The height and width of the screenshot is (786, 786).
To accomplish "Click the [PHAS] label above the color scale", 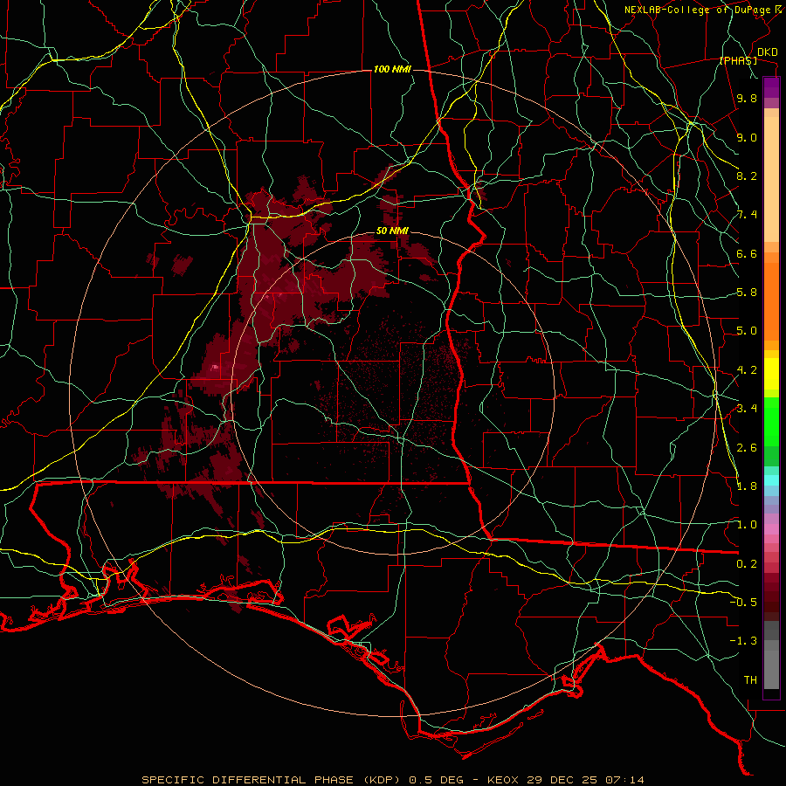I will (738, 61).
